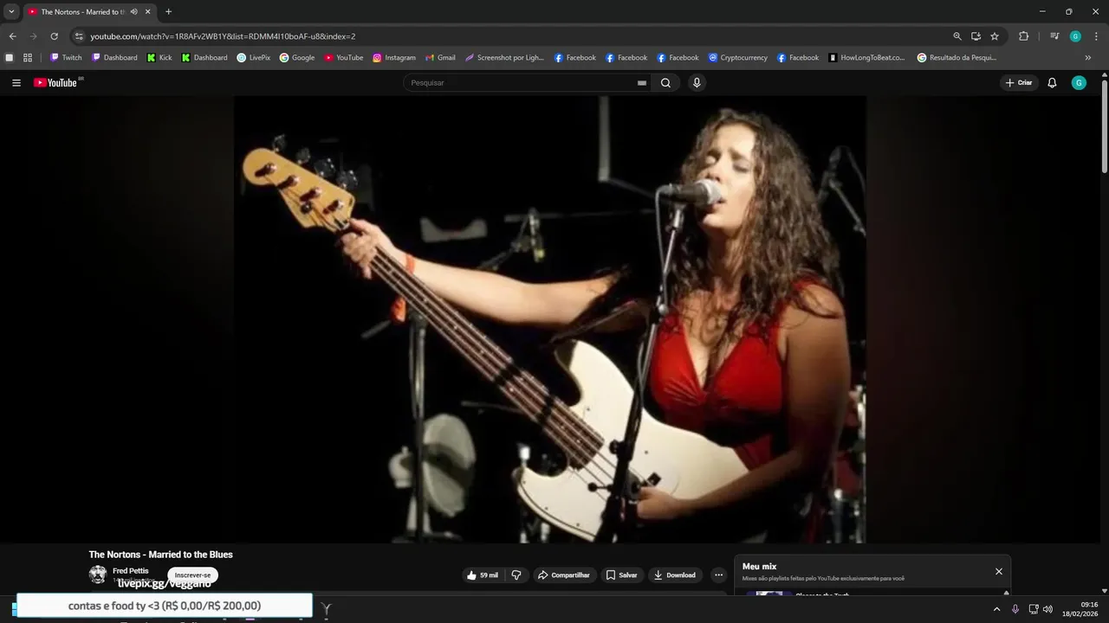Open Chrome three-dot menu
The width and height of the screenshot is (1109, 623).
coord(1096,36)
